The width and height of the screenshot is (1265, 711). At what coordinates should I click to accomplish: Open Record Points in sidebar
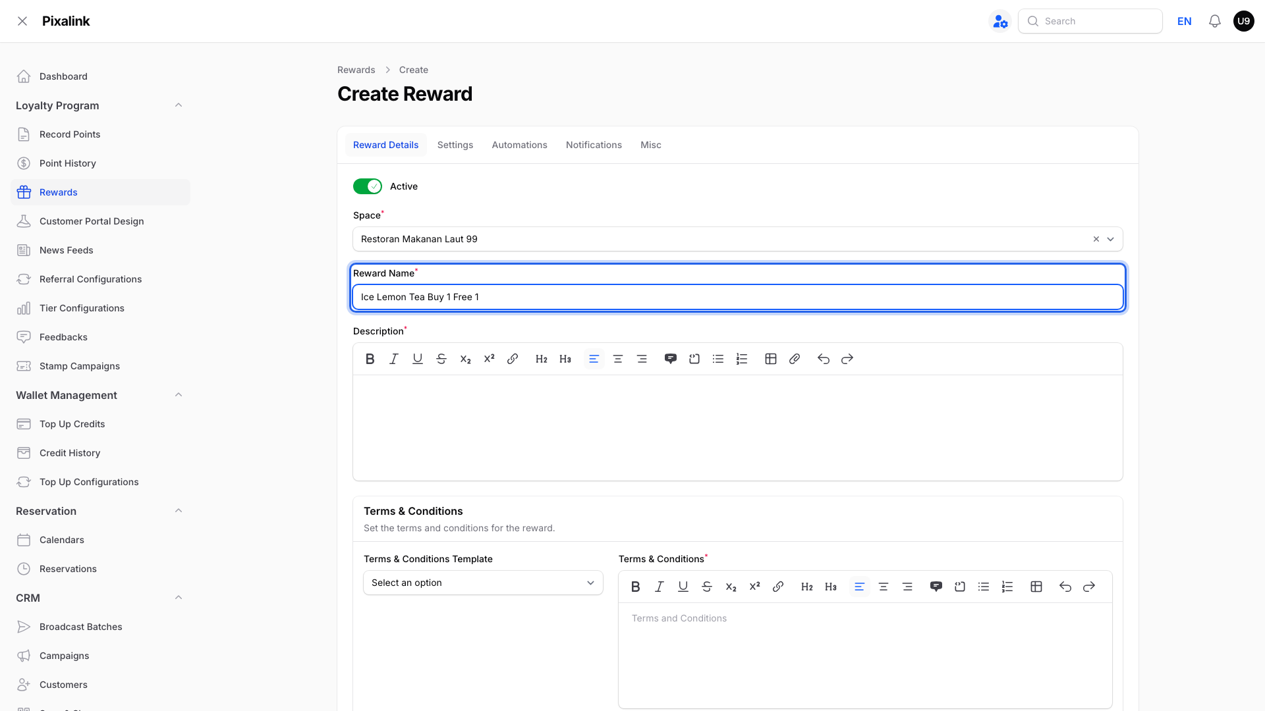pyautogui.click(x=100, y=134)
